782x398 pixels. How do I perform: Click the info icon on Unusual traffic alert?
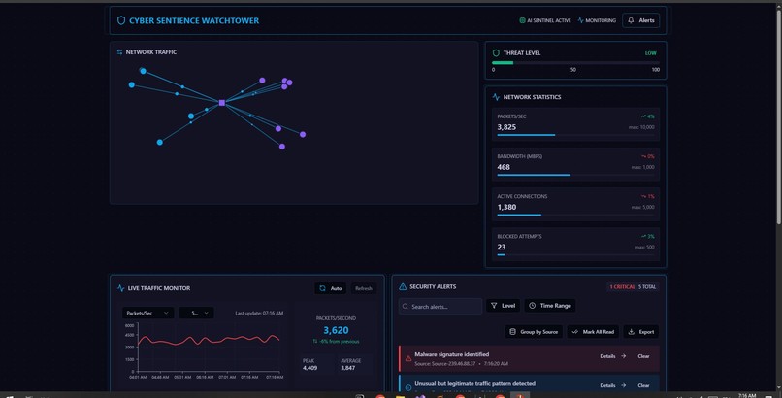[407, 387]
